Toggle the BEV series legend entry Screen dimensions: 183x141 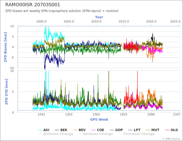[79, 130]
